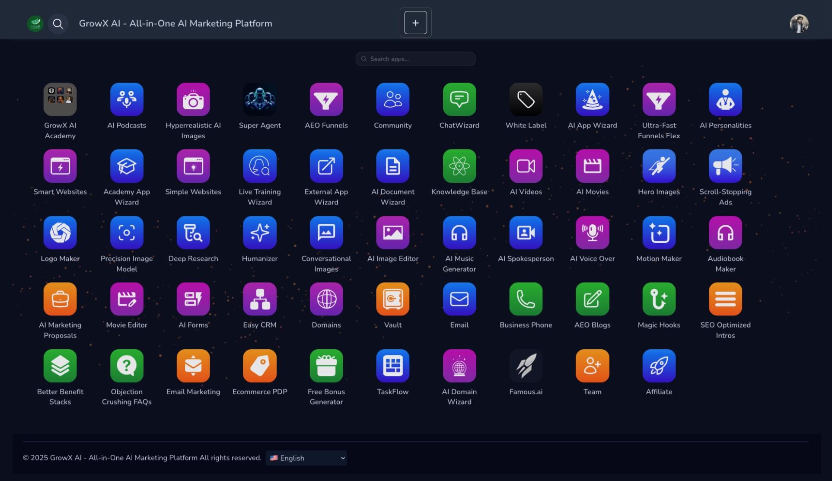The image size is (832, 481).
Task: Open Simple Websites app
Action: point(193,166)
